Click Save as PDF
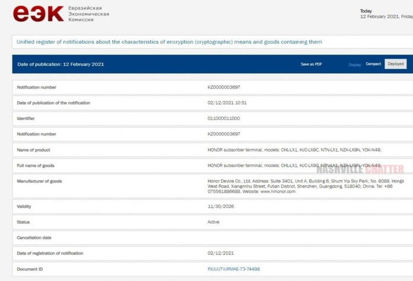The height and width of the screenshot is (281, 413). tap(312, 64)
